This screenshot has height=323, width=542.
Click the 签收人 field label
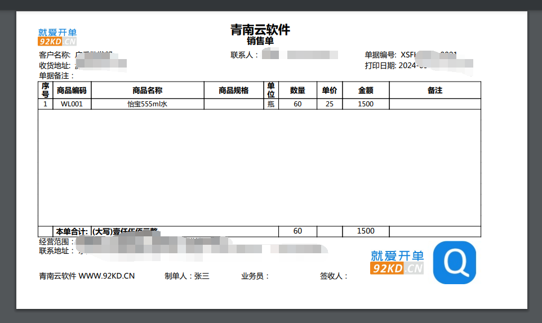(334, 276)
